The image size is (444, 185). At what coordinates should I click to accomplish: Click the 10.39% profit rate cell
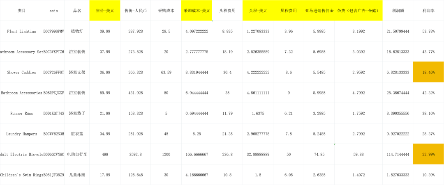[428, 175]
